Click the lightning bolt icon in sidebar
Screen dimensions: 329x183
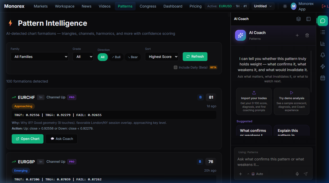[x=322, y=66]
